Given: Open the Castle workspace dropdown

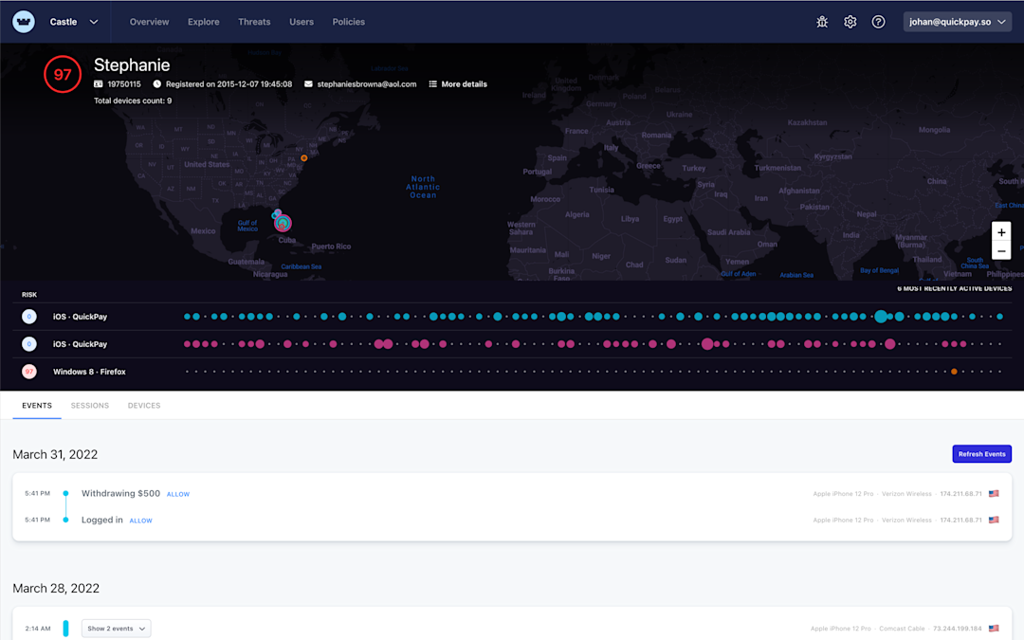Looking at the screenshot, I should [x=74, y=22].
